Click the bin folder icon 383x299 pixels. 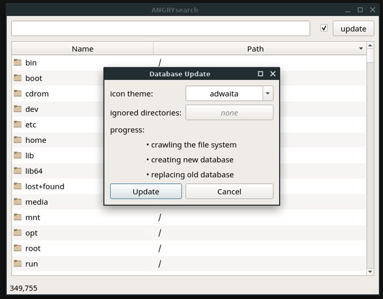click(18, 63)
